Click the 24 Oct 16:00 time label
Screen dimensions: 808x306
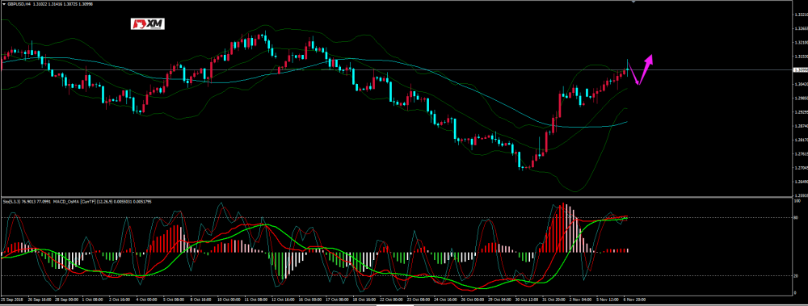coord(446,300)
